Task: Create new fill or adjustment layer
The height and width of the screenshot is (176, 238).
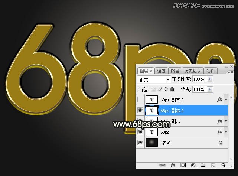Action: (x=193, y=165)
